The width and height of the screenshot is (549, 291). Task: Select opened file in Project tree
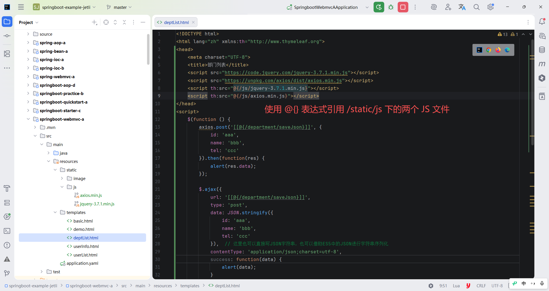(x=106, y=22)
